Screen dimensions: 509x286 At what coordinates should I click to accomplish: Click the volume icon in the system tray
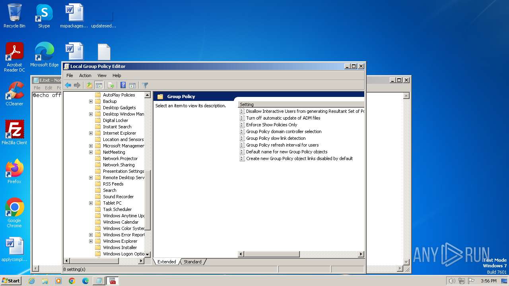coord(452,281)
